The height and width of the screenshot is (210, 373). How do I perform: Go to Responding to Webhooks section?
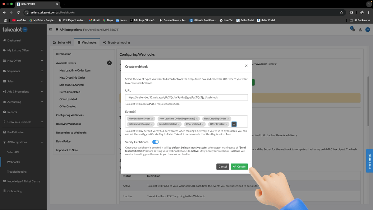pos(71,133)
